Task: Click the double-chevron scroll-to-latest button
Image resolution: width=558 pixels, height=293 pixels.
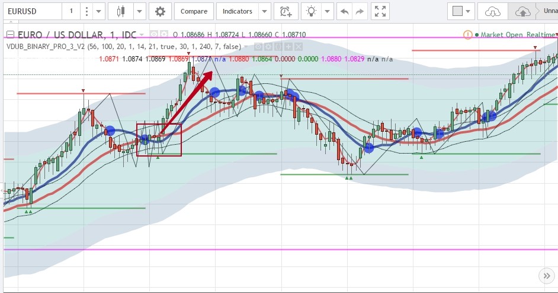Action: tap(547, 276)
